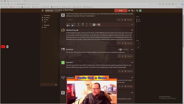
Task: Like Lemmy44's post
Action: 119,86
